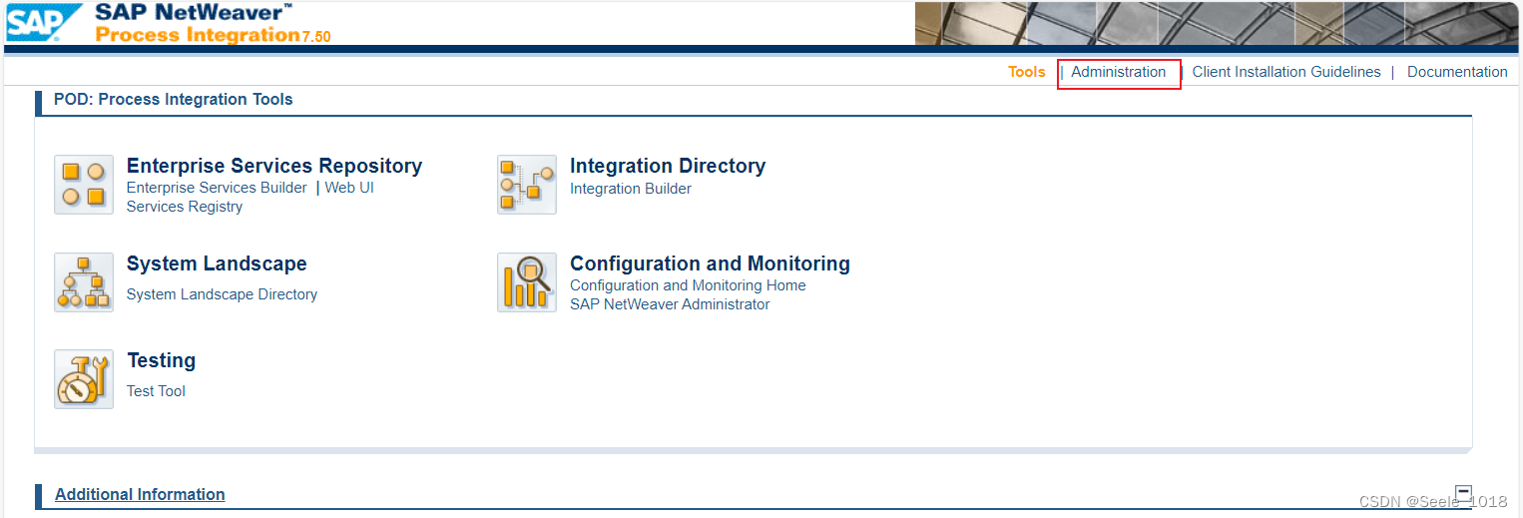
Task: Open Enterprise Services Builder link
Action: tap(217, 188)
